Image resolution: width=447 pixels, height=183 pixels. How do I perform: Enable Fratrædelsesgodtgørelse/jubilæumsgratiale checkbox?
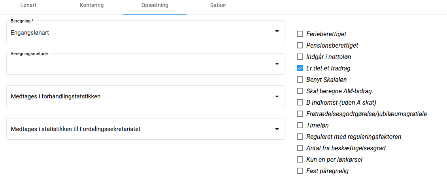tap(300, 114)
